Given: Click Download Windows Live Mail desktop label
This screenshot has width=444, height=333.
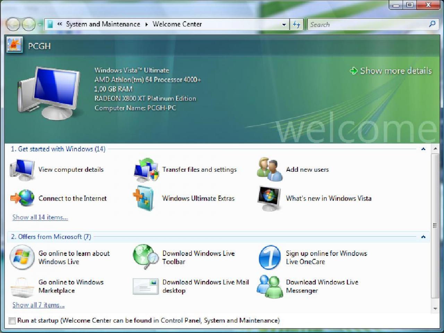Looking at the screenshot, I should coord(206,287).
